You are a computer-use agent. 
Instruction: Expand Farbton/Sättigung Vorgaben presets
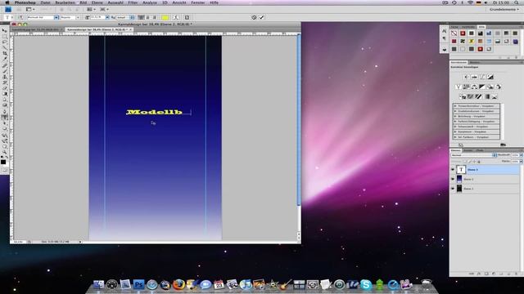click(x=455, y=122)
